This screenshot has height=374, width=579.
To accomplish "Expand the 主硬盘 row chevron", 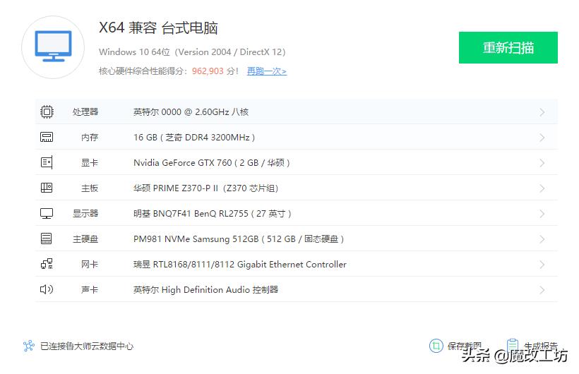I will coord(542,239).
